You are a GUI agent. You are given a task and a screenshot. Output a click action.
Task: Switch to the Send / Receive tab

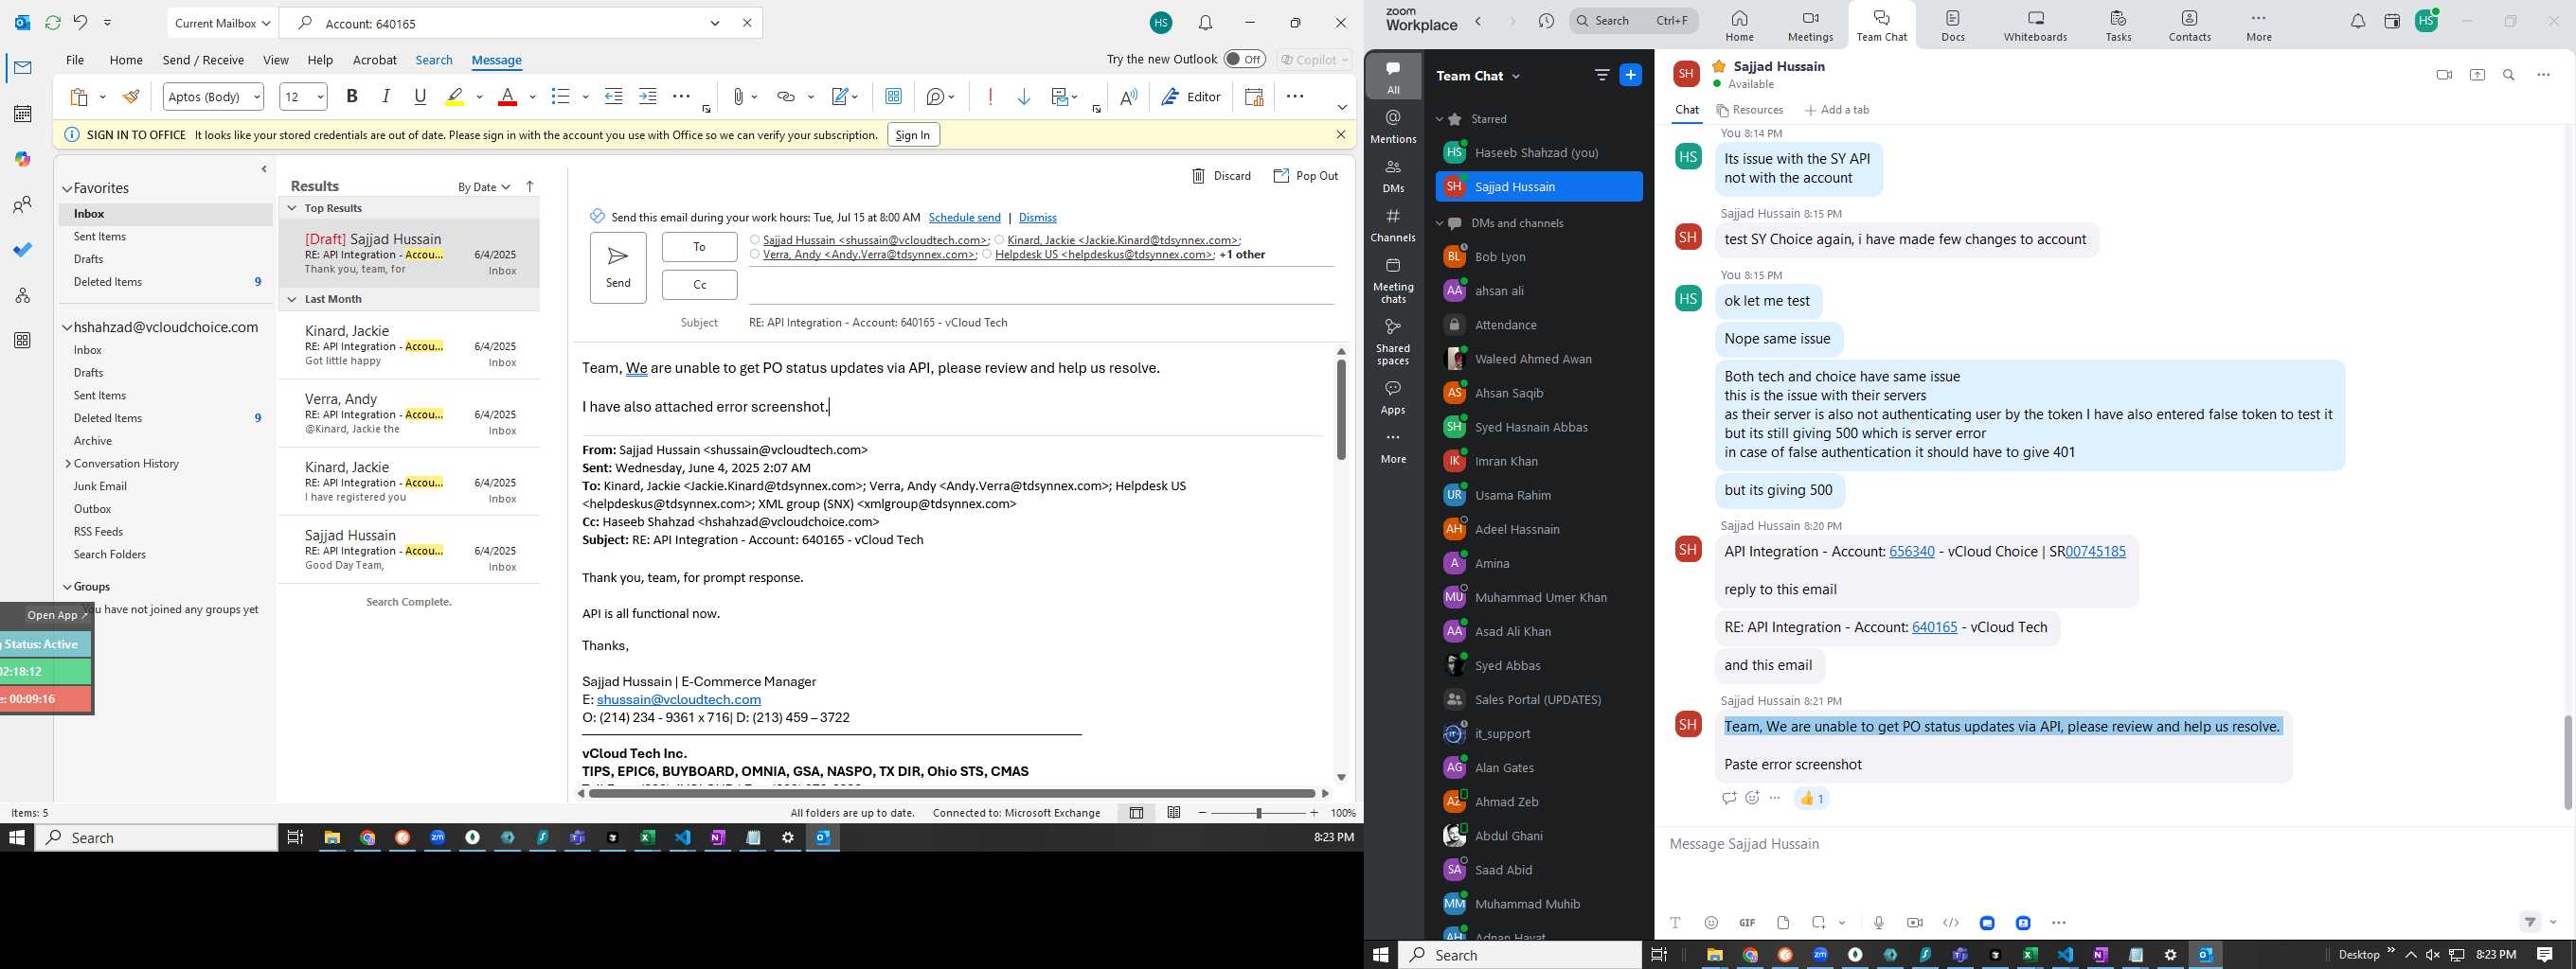[203, 60]
